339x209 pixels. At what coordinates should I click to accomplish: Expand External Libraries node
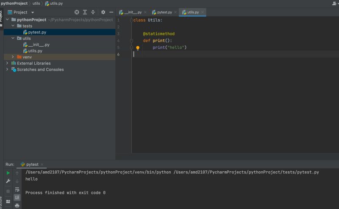(x=7, y=63)
